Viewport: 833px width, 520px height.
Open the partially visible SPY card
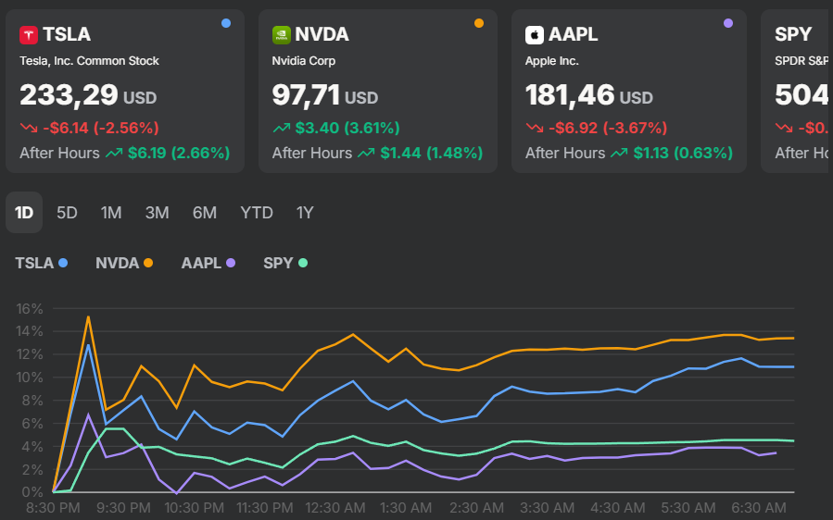point(794,91)
